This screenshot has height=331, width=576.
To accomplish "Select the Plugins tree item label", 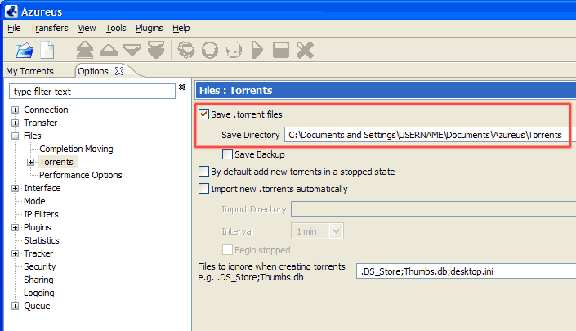I will [37, 227].
